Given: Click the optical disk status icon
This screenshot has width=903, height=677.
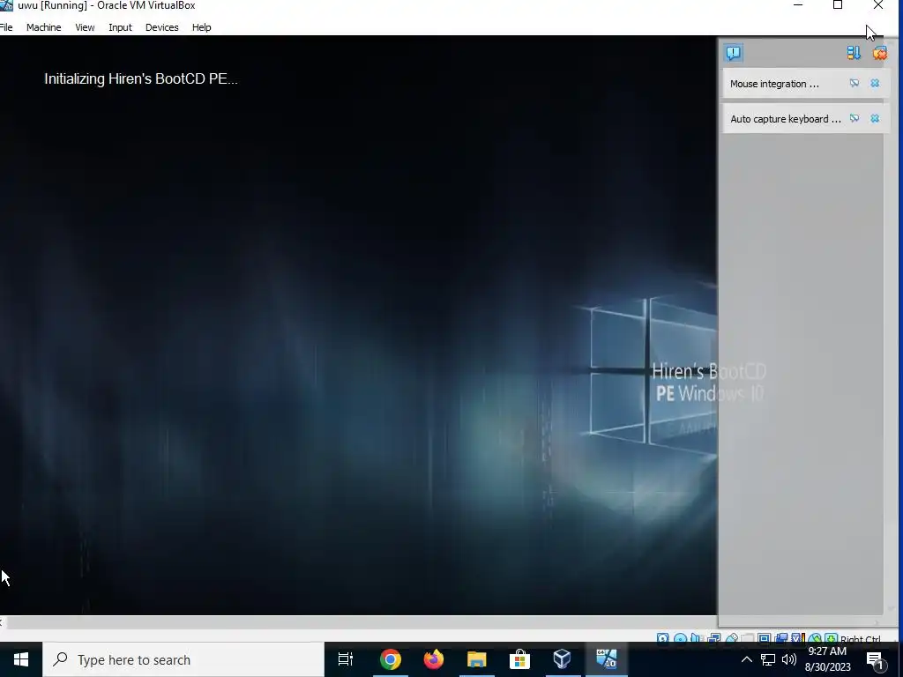Looking at the screenshot, I should coord(680,638).
